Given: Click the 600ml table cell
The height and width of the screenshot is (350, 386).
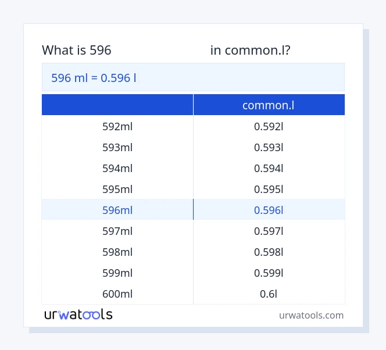Looking at the screenshot, I should [117, 294].
